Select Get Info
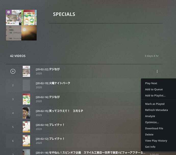This screenshot has width=176, height=155. pyautogui.click(x=150, y=147)
